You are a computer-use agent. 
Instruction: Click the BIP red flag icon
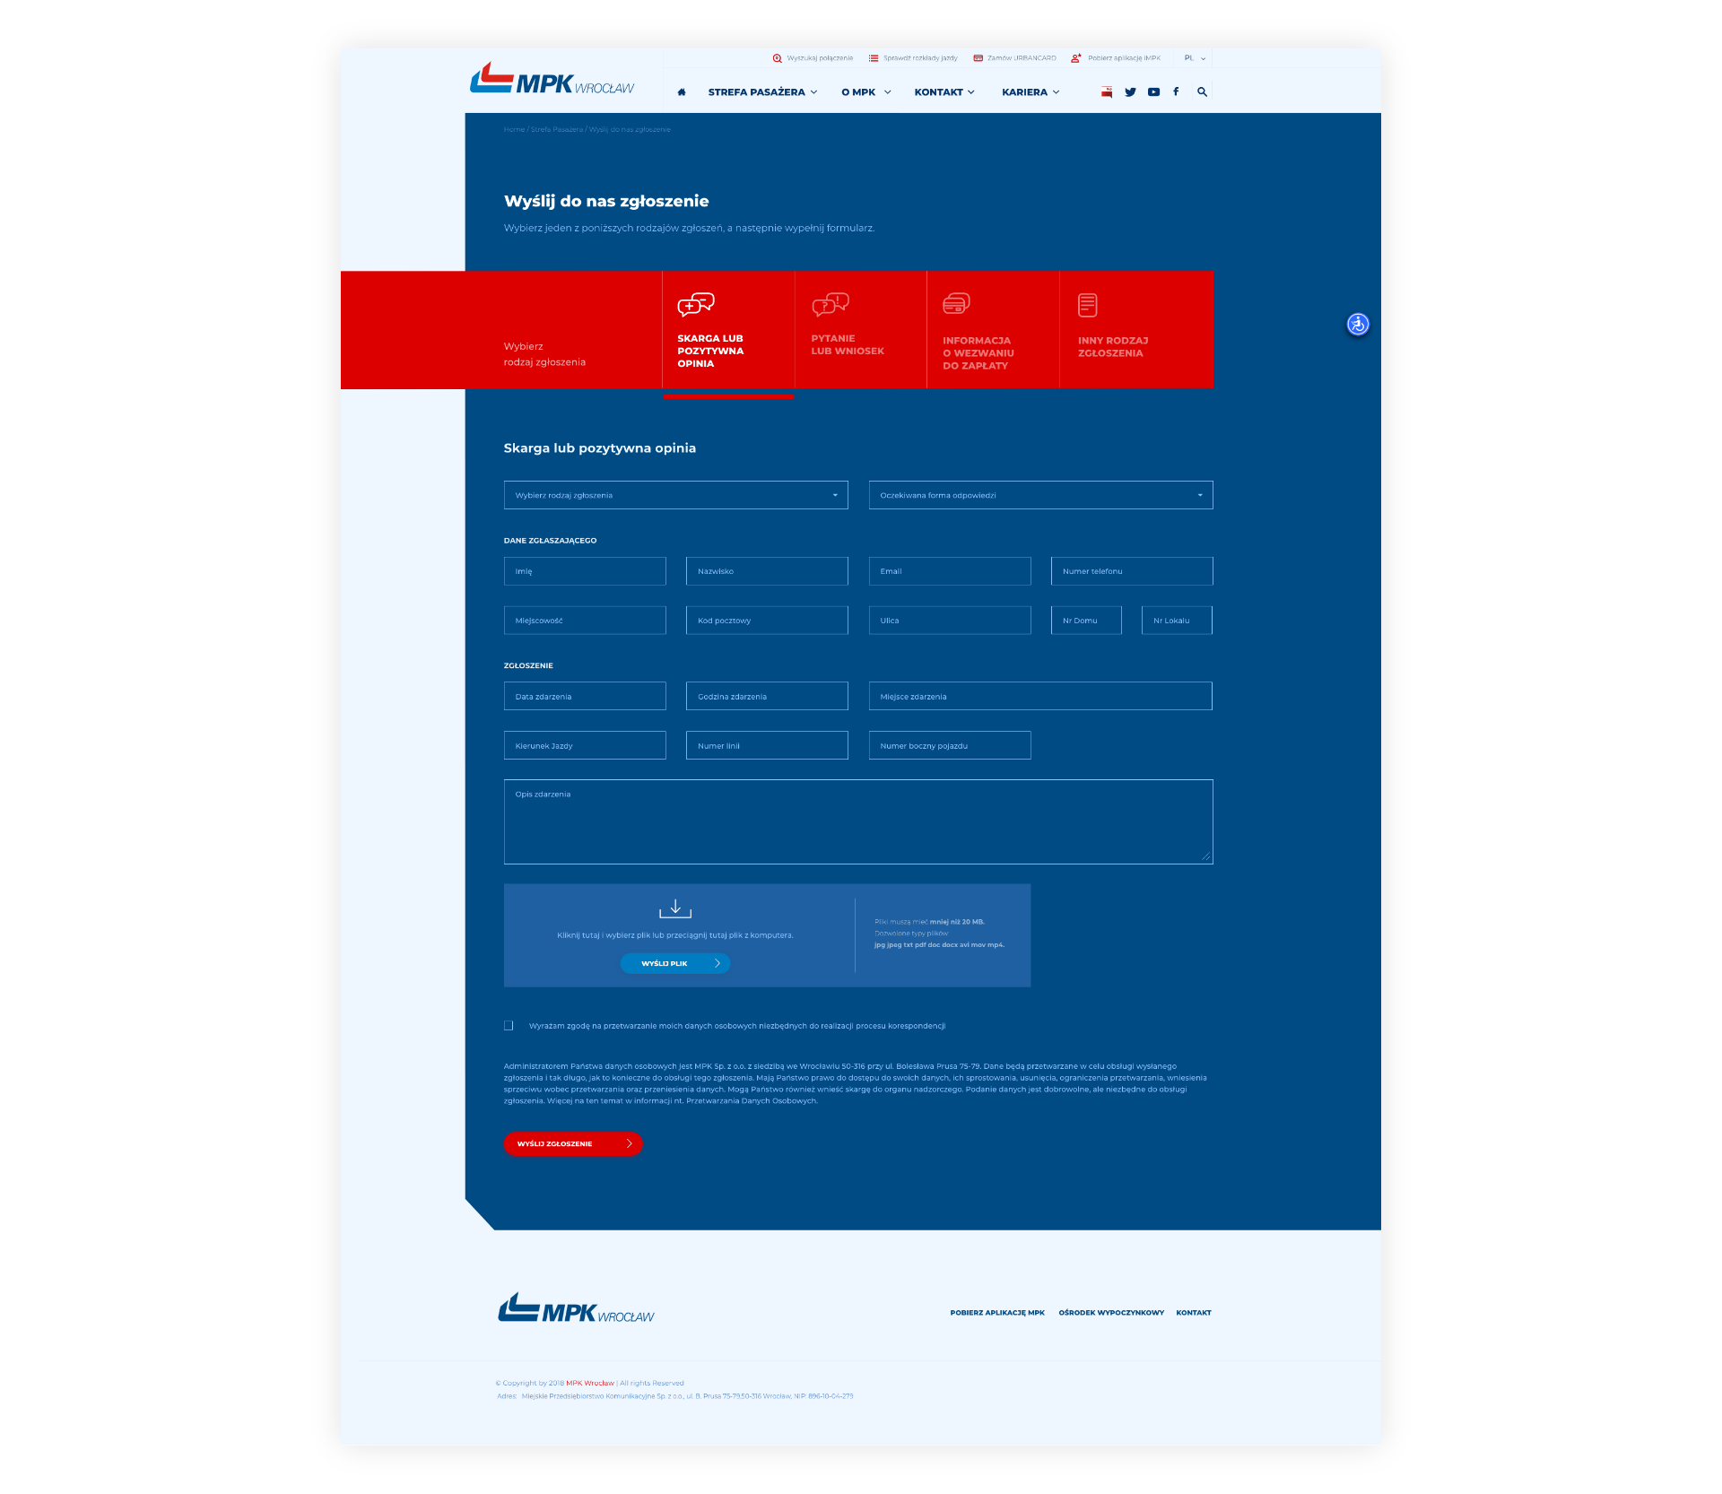[1107, 92]
